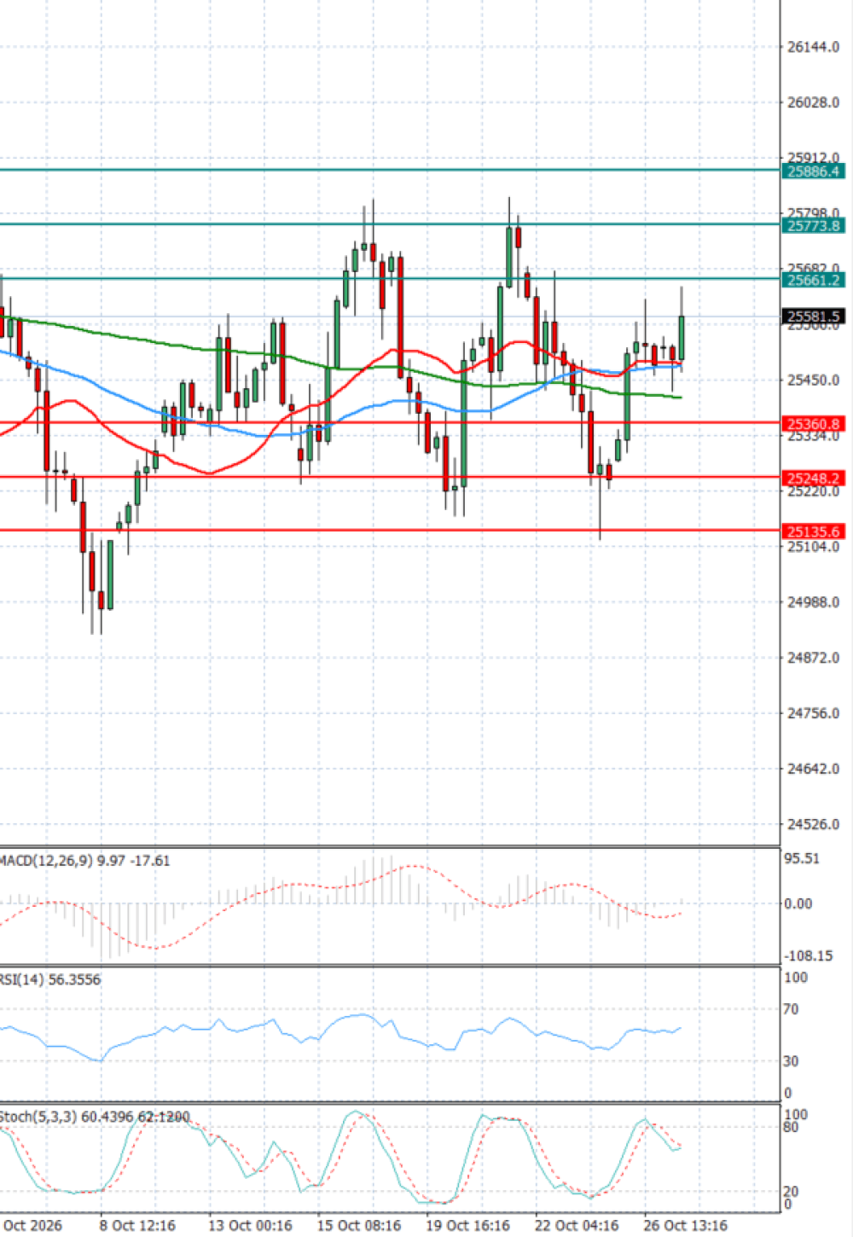Click the 25135.6 support level label
This screenshot has width=853, height=1237.
814,531
